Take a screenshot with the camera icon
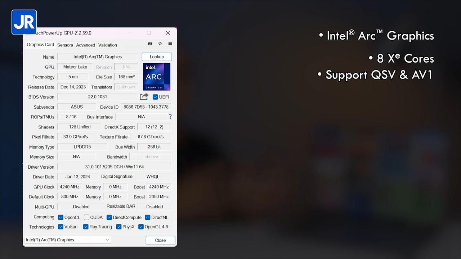This screenshot has height=259, width=461. pos(150,44)
